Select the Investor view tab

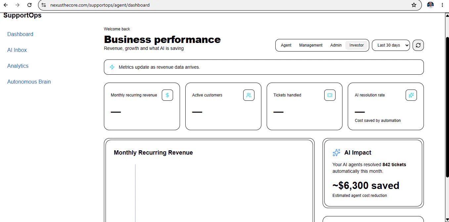tap(356, 45)
